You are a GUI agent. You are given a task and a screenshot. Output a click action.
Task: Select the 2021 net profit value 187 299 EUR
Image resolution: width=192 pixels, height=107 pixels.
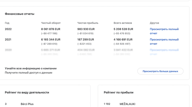click(x=86, y=39)
